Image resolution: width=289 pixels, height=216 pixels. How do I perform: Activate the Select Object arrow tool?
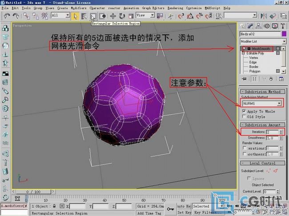click(x=75, y=16)
